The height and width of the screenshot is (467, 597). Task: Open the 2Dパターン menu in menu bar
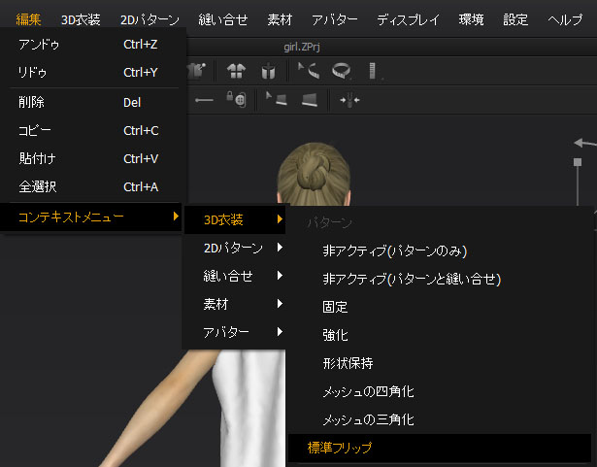[x=149, y=19]
